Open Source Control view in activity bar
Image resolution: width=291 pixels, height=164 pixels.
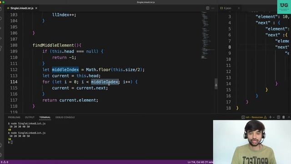click(1, 28)
